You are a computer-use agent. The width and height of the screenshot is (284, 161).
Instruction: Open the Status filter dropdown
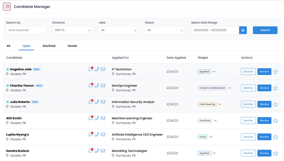pos(165,30)
